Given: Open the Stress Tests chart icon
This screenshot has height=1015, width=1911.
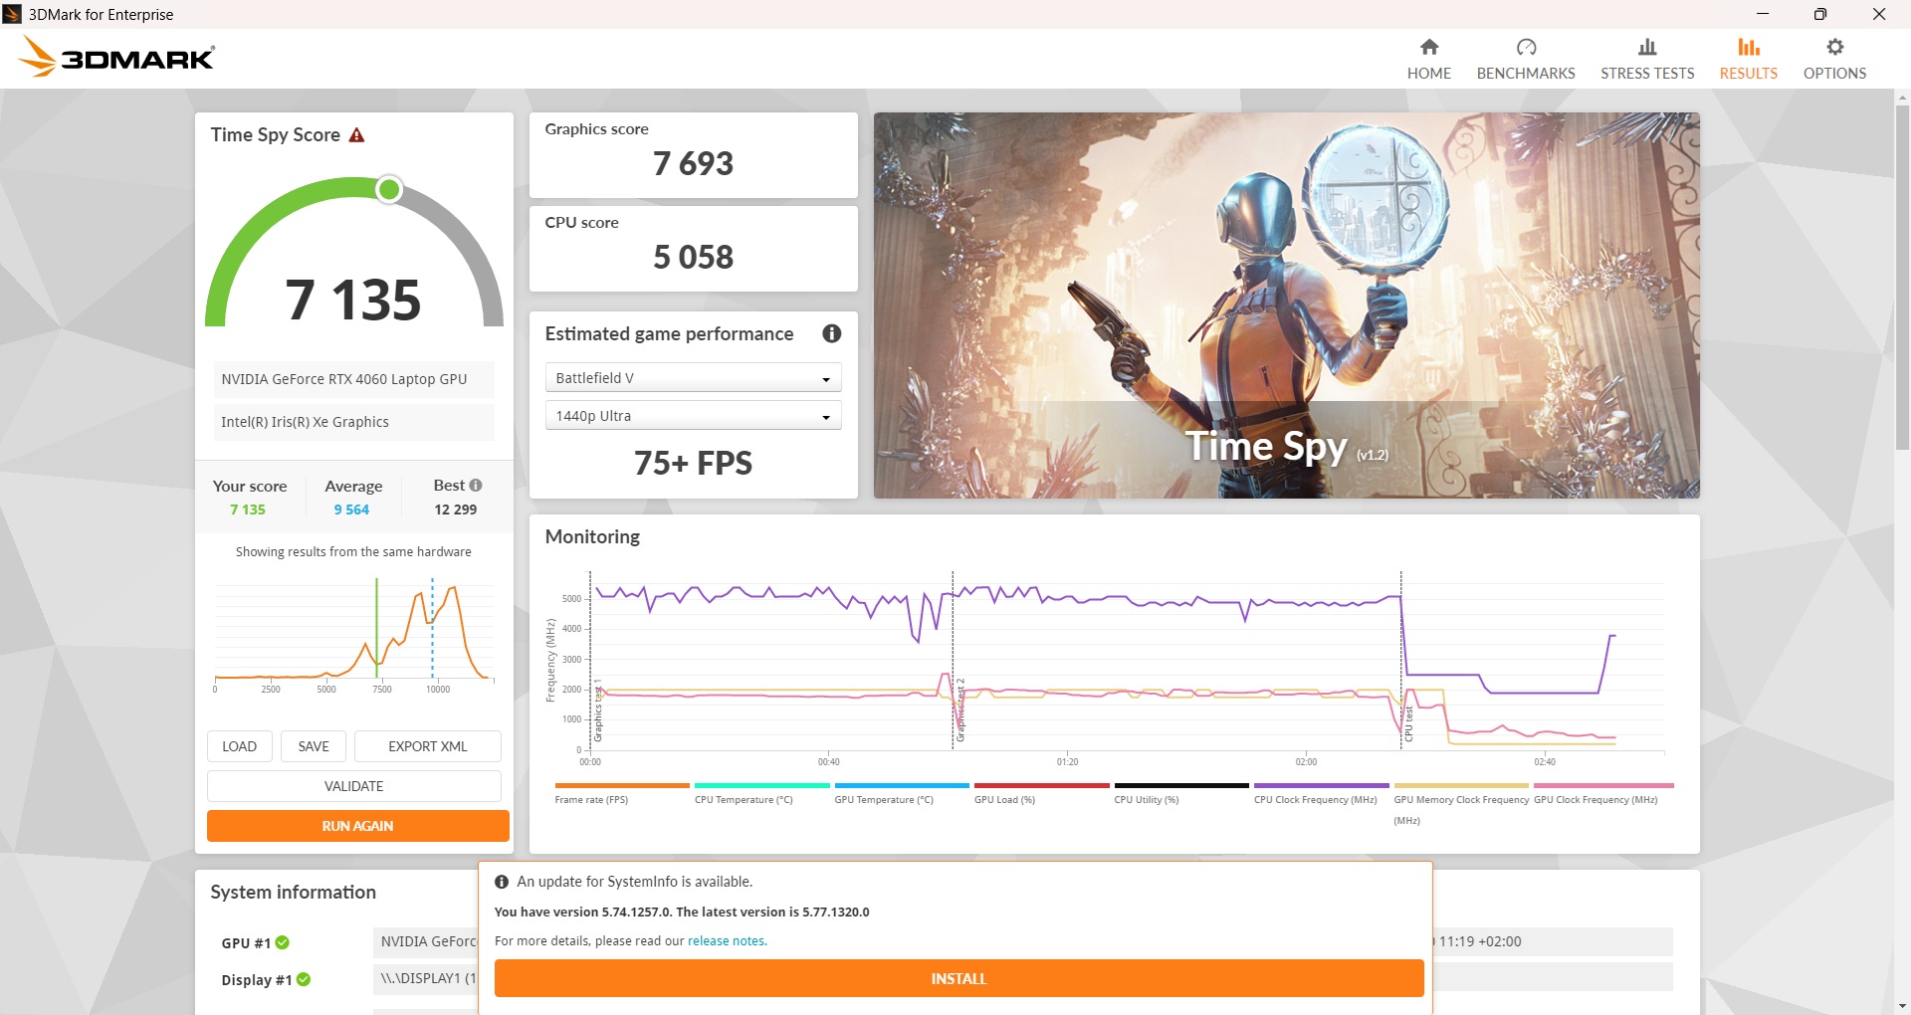Looking at the screenshot, I should [x=1646, y=48].
